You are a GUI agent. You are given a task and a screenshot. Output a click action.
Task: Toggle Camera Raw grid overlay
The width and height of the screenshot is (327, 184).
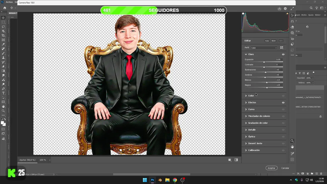(292, 159)
